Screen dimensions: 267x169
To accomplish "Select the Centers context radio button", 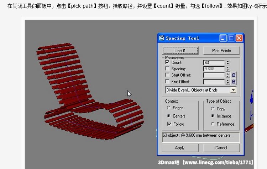I will point(169,116).
